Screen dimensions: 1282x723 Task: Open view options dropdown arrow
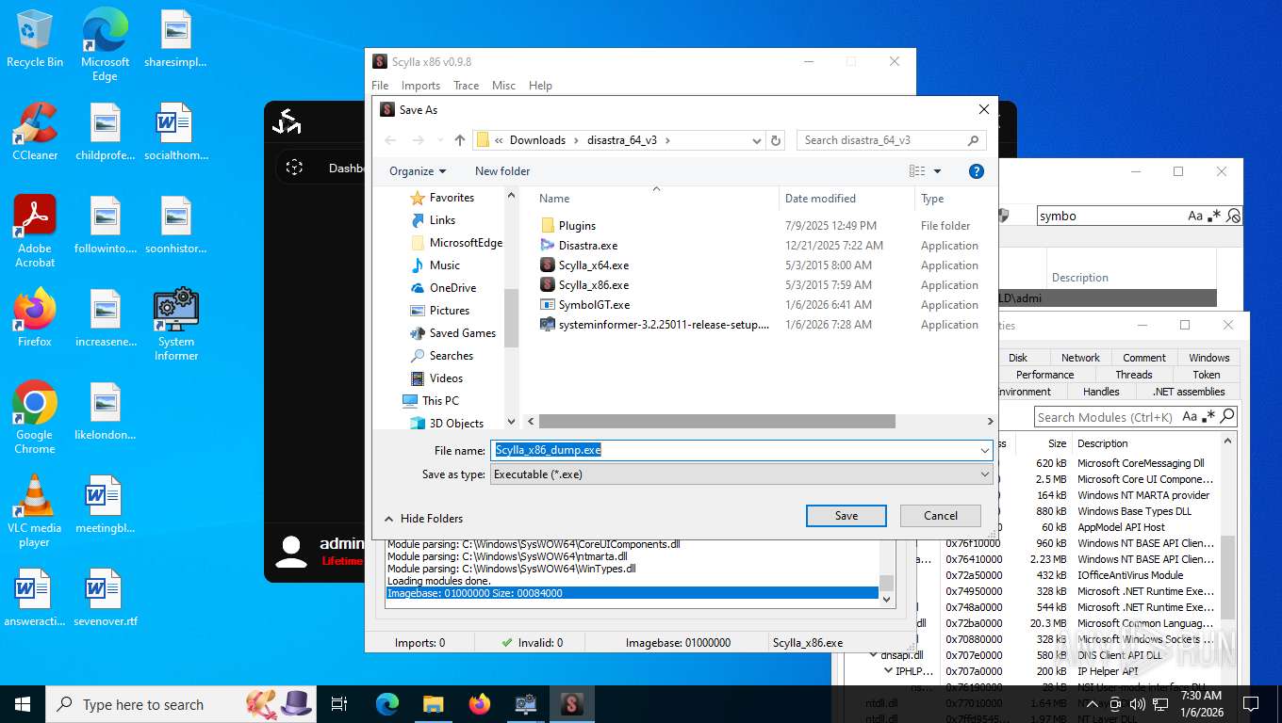pyautogui.click(x=937, y=171)
